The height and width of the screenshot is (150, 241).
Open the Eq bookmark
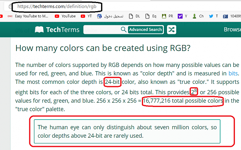pos(151,16)
